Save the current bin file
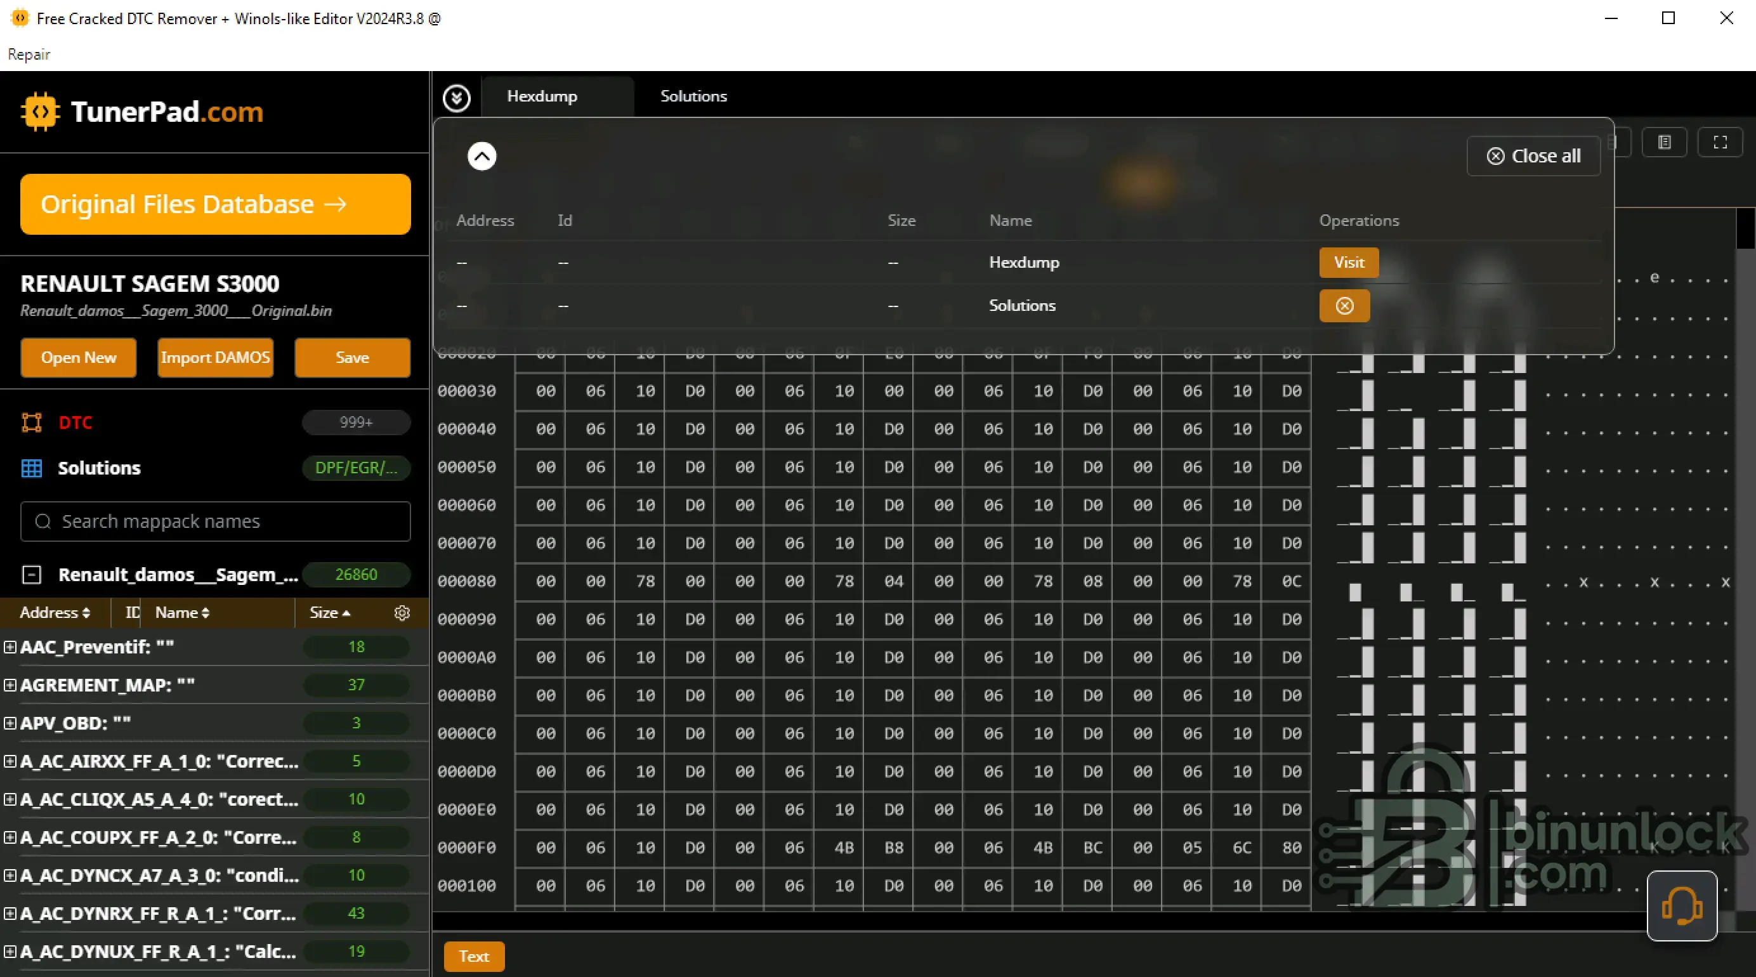1756x977 pixels. click(353, 358)
